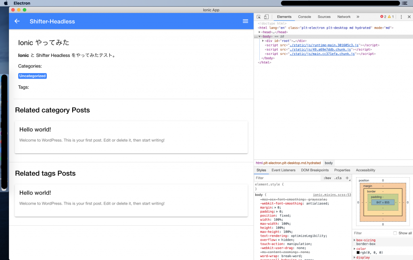Expand the computed box-sizing property
The width and height of the screenshot is (413, 260).
pos(355,240)
